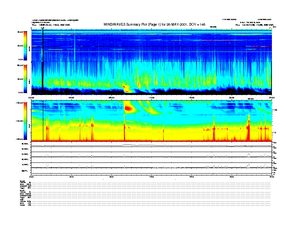This screenshot has width=293, height=227.
Task: Click the RAD1 color scale bar
Action: [25, 79]
